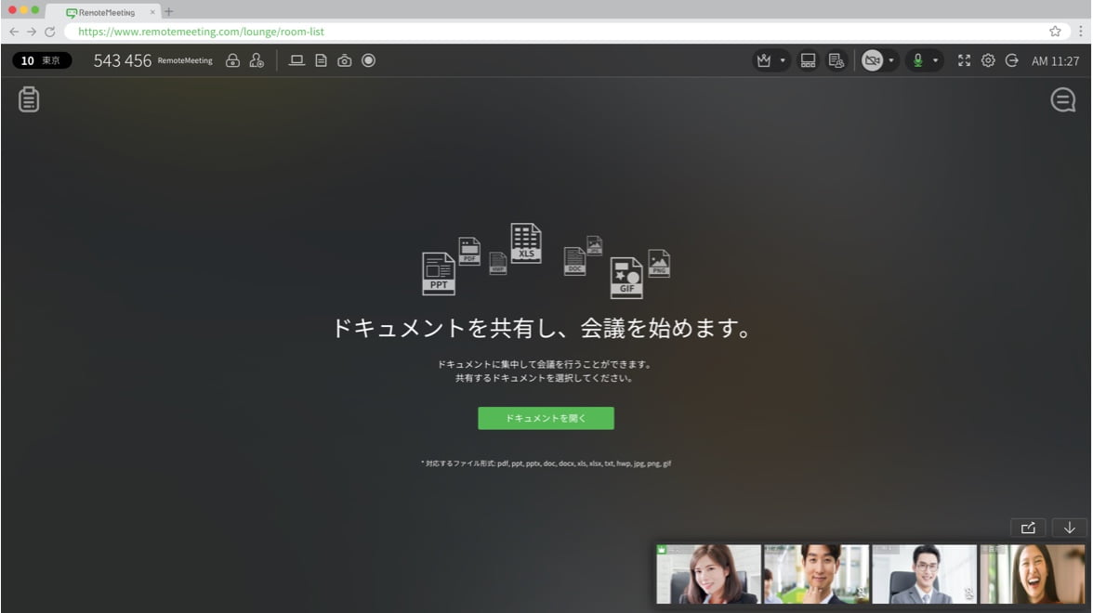Image resolution: width=1093 pixels, height=613 pixels.
Task: Collapse video thumbnails with down arrow button
Action: [x=1069, y=528]
